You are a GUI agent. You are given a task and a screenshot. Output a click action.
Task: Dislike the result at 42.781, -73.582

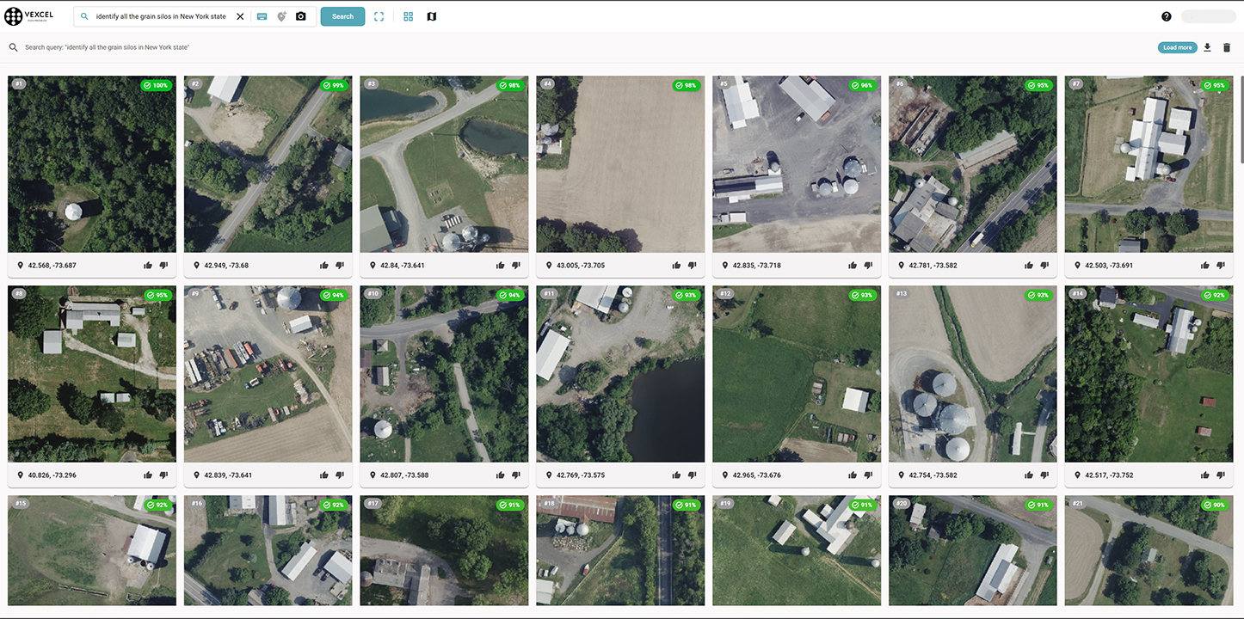tap(1044, 265)
